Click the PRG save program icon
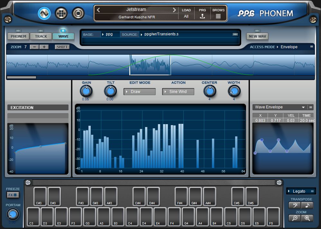 202,16
